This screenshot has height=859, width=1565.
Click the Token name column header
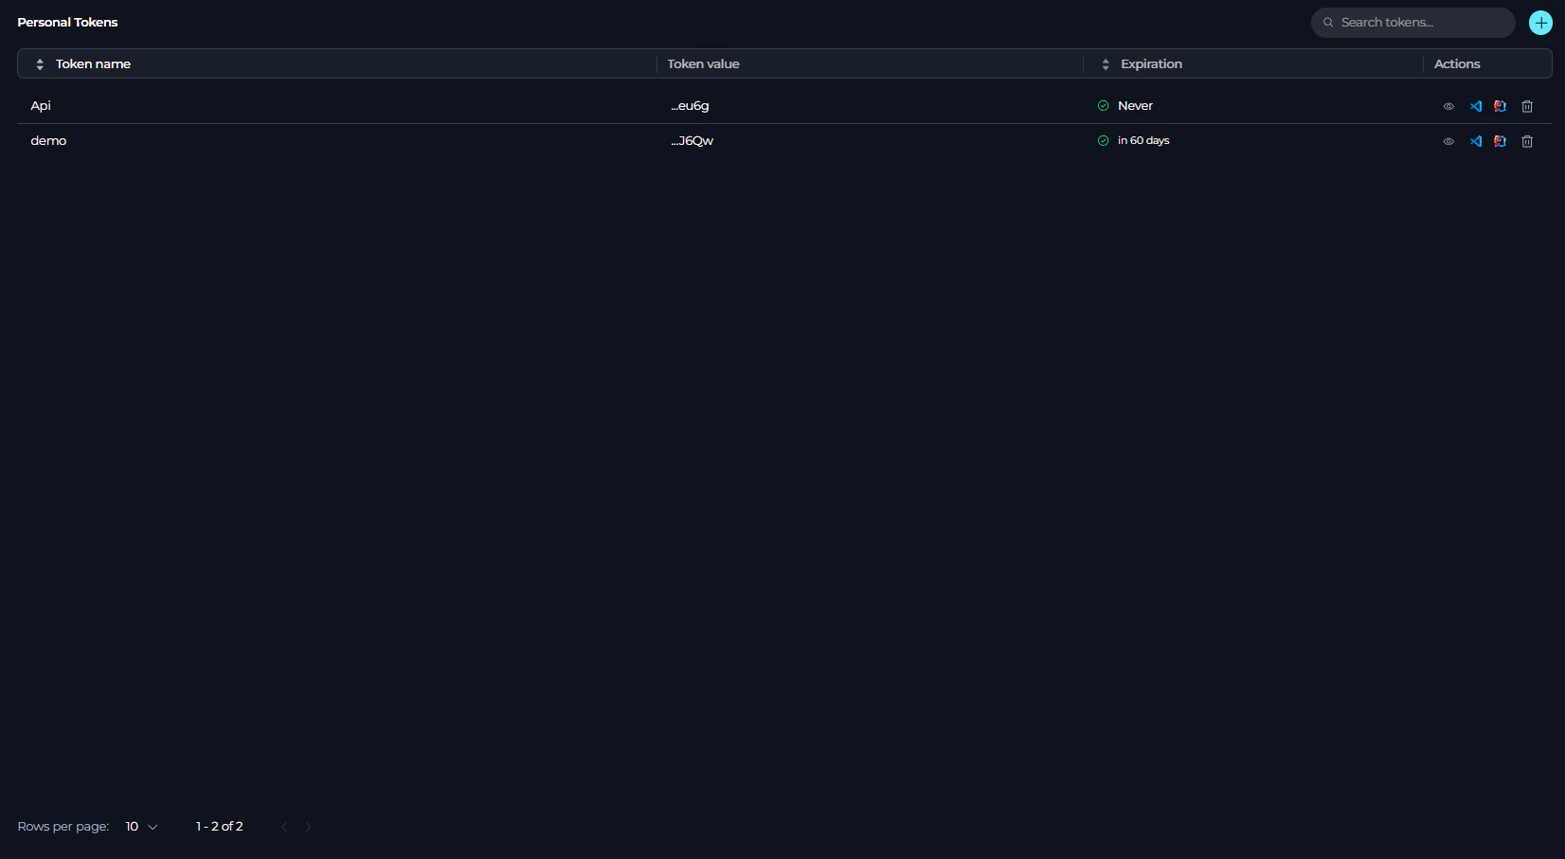(x=93, y=64)
